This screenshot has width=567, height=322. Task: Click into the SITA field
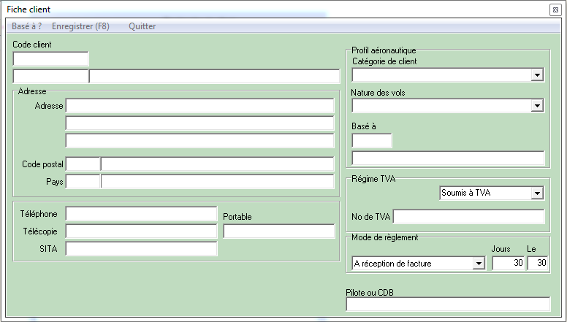tap(141, 249)
